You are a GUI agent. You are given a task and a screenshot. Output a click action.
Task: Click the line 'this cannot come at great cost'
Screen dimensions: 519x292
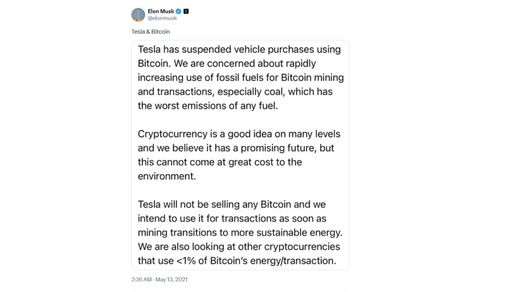pos(220,162)
